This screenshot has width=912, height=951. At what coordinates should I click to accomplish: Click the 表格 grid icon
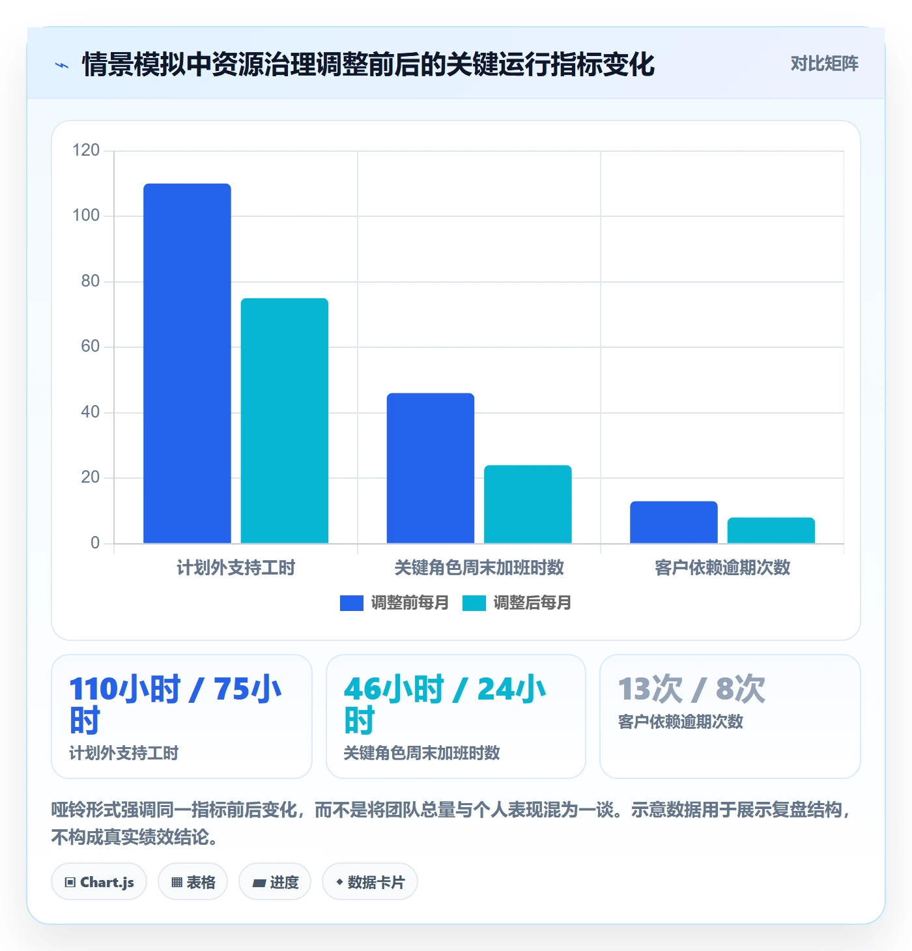coord(177,883)
